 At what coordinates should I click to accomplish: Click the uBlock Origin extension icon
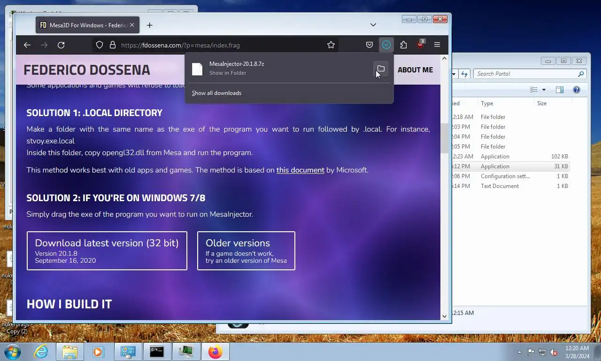pos(421,45)
